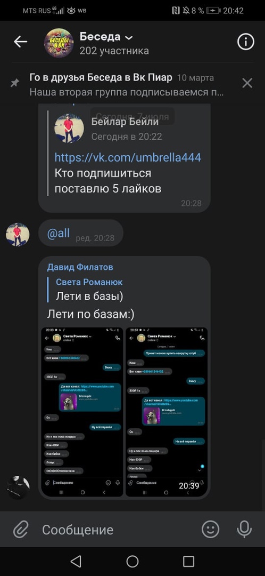Open the emoji smiley picker

pyautogui.click(x=211, y=530)
